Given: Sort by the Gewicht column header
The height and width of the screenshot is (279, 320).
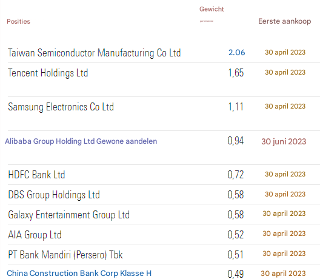Looking at the screenshot, I should tap(212, 9).
